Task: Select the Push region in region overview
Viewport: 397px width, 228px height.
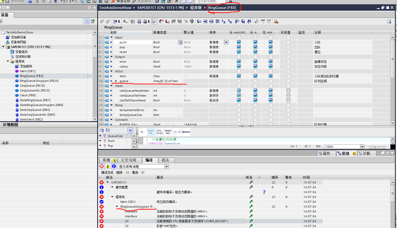Action: (x=111, y=141)
